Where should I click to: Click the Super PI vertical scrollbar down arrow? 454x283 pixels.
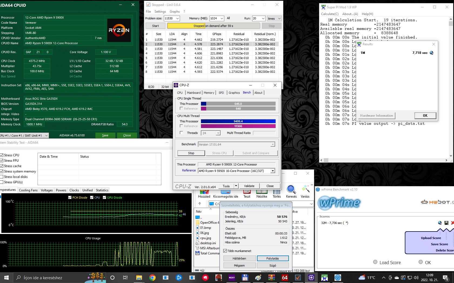pos(451,156)
